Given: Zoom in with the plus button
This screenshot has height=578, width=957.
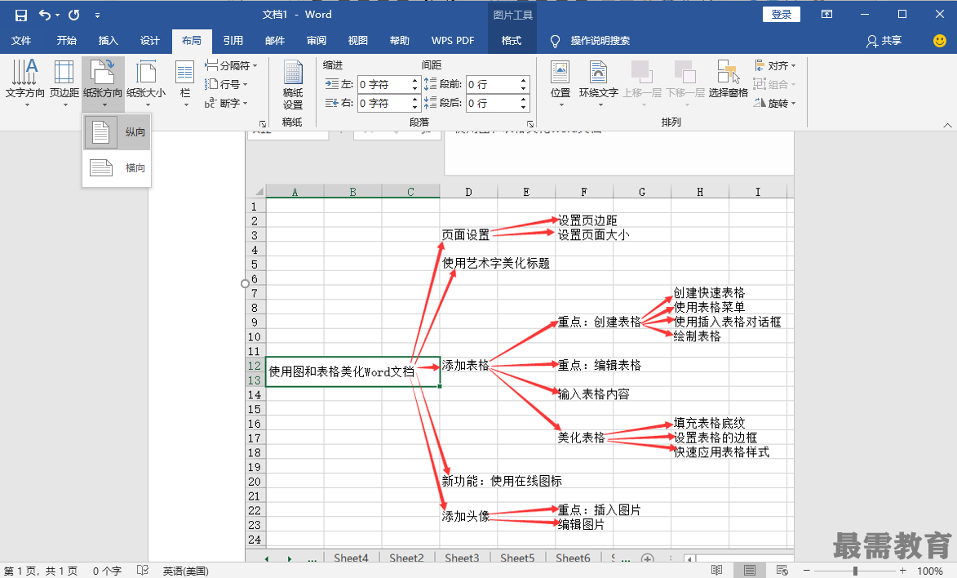Looking at the screenshot, I should coord(902,571).
